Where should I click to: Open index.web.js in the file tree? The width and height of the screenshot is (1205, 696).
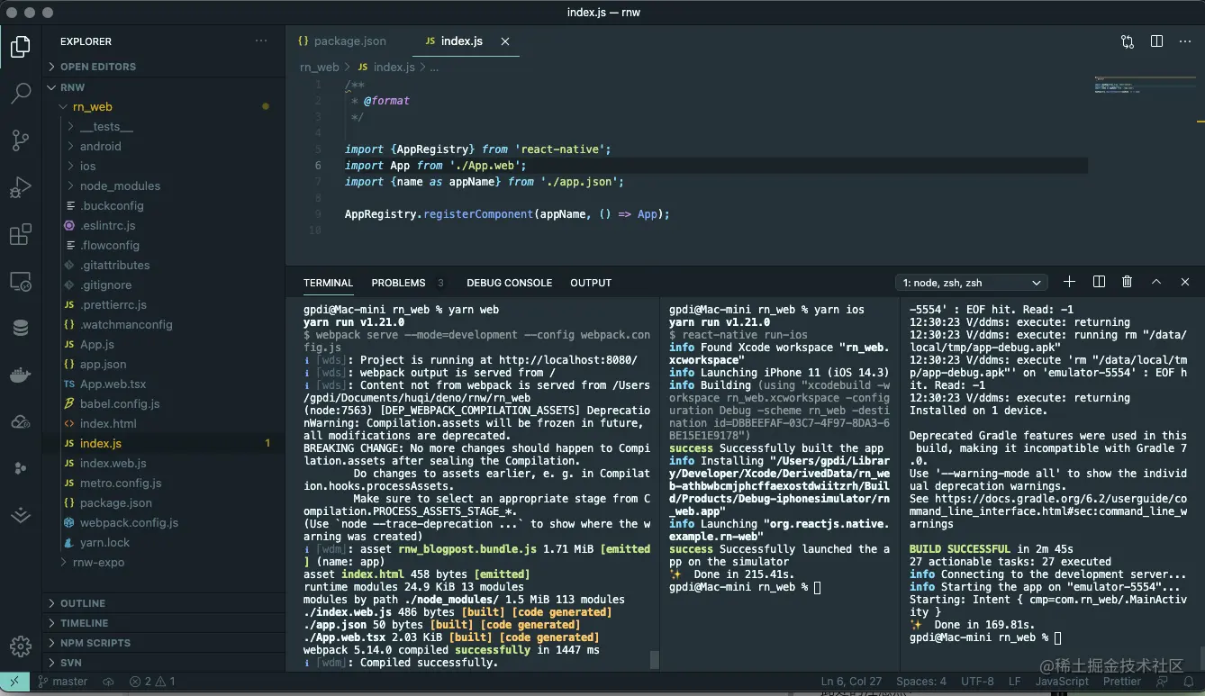(x=164, y=464)
